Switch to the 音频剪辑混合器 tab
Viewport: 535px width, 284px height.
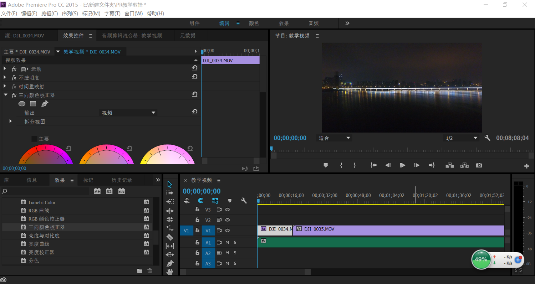[132, 36]
